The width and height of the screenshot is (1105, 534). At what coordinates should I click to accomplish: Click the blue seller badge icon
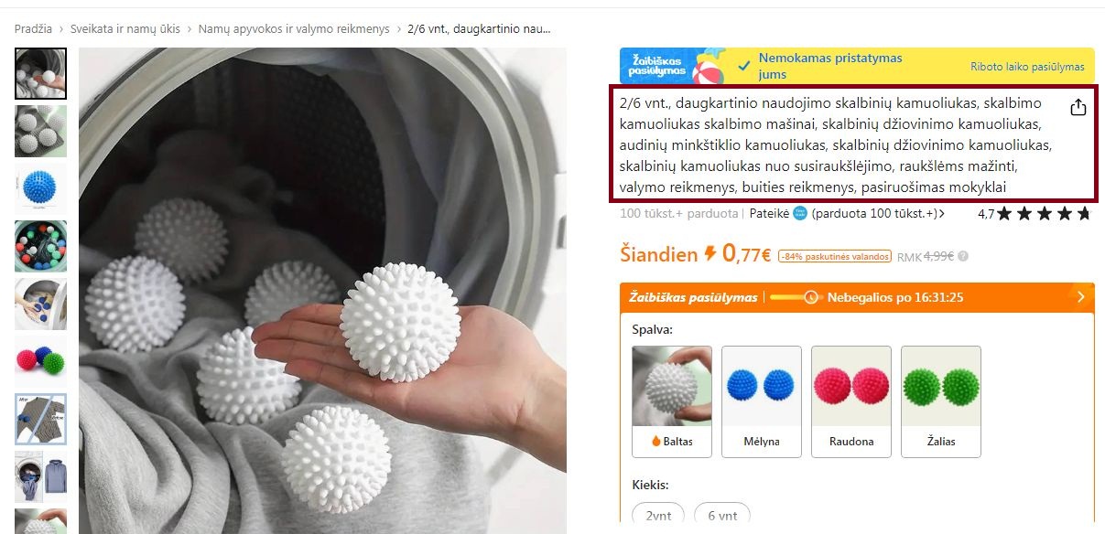pyautogui.click(x=800, y=214)
